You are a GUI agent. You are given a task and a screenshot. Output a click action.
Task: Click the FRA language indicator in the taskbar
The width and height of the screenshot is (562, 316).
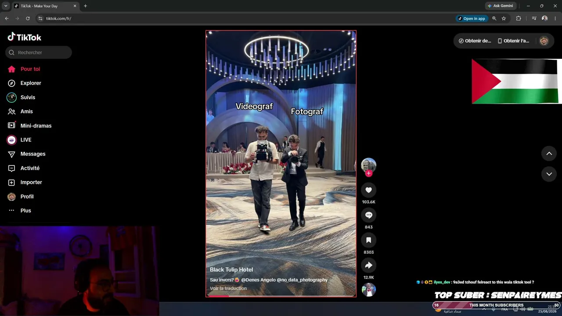[504, 309]
